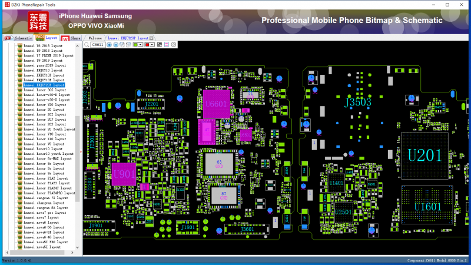Open huawei honor PLAY4PRO layout
The width and height of the screenshot is (471, 265).
pyautogui.click(x=49, y=193)
